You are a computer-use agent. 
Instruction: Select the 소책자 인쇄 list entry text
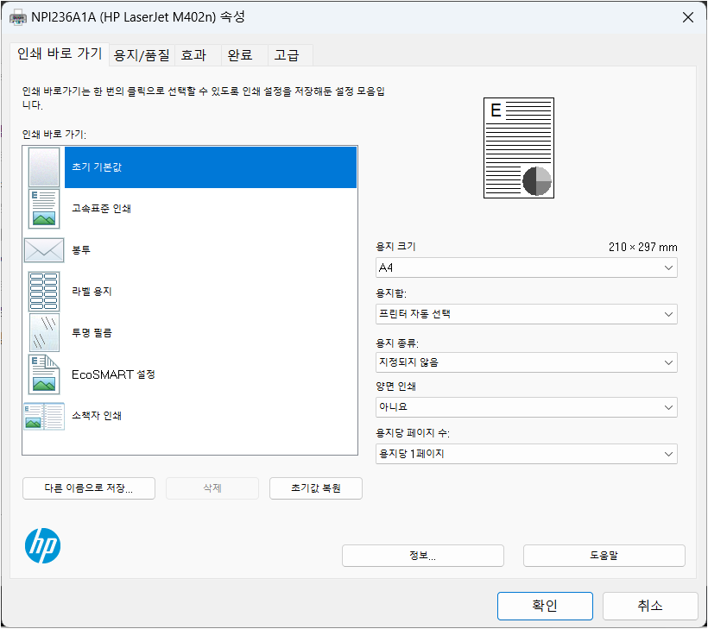click(x=97, y=416)
